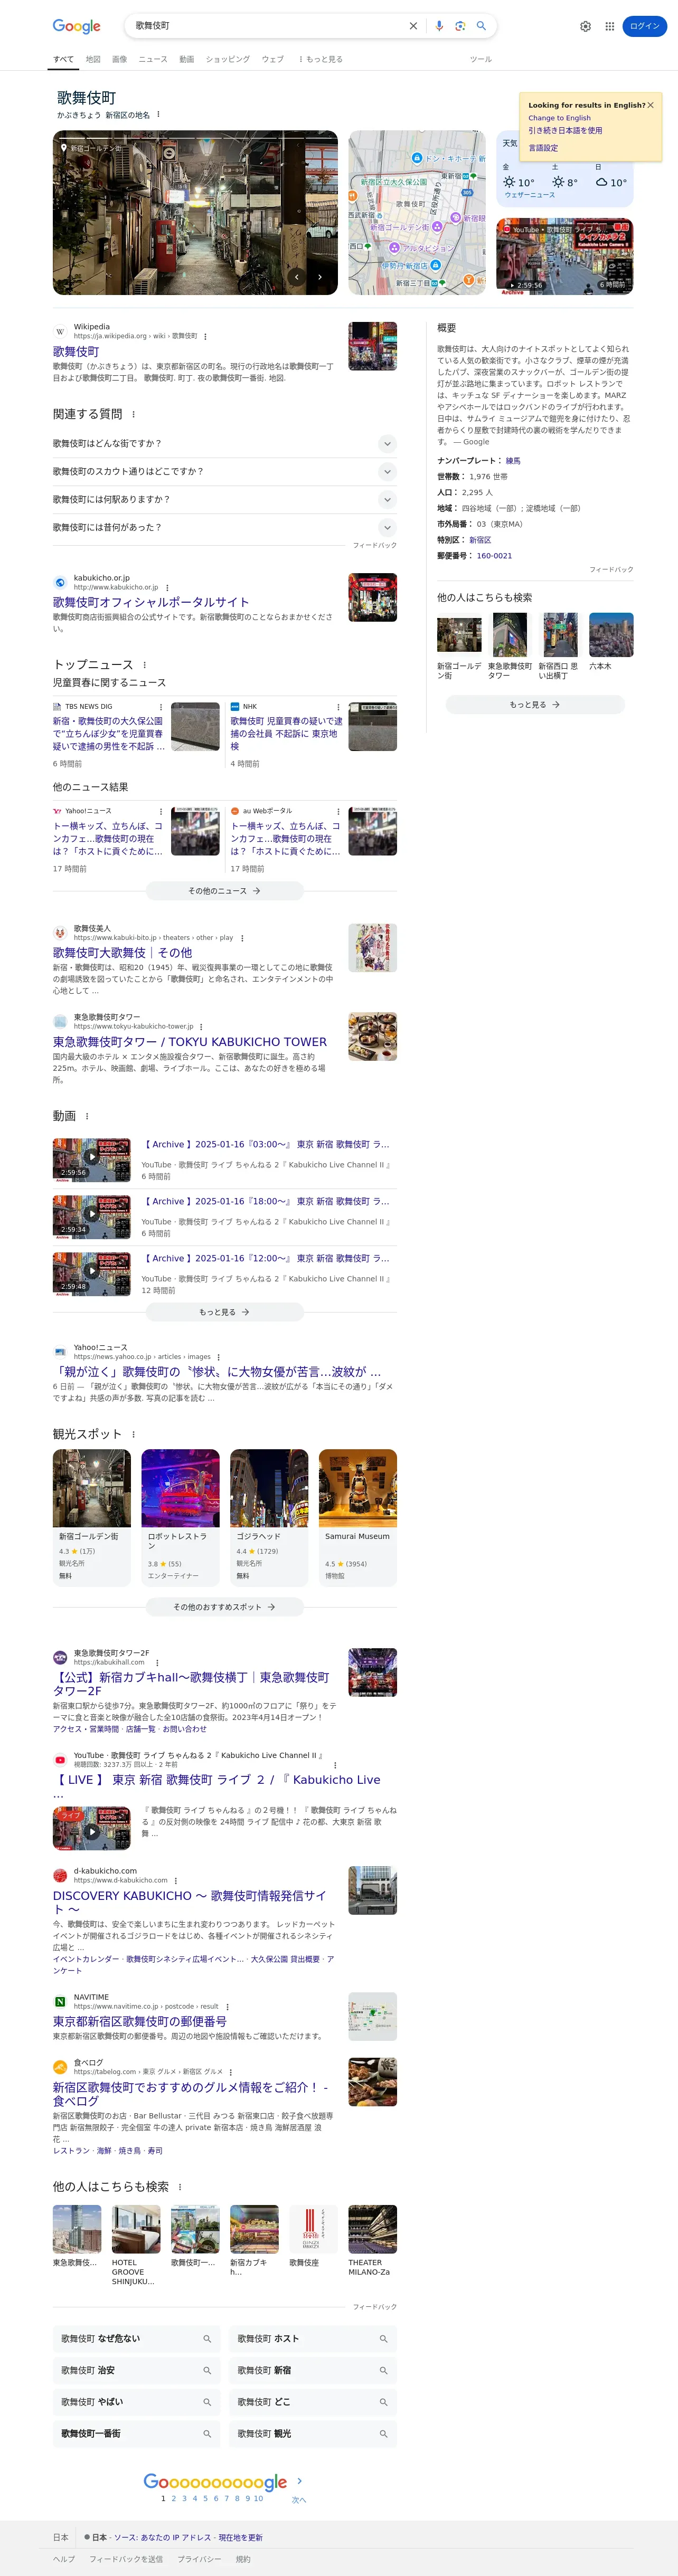Screen dimensions: 678x2576
Task: Search 歌舞伎町 なぜ危ない via magnifier icon
Action: (x=207, y=2338)
